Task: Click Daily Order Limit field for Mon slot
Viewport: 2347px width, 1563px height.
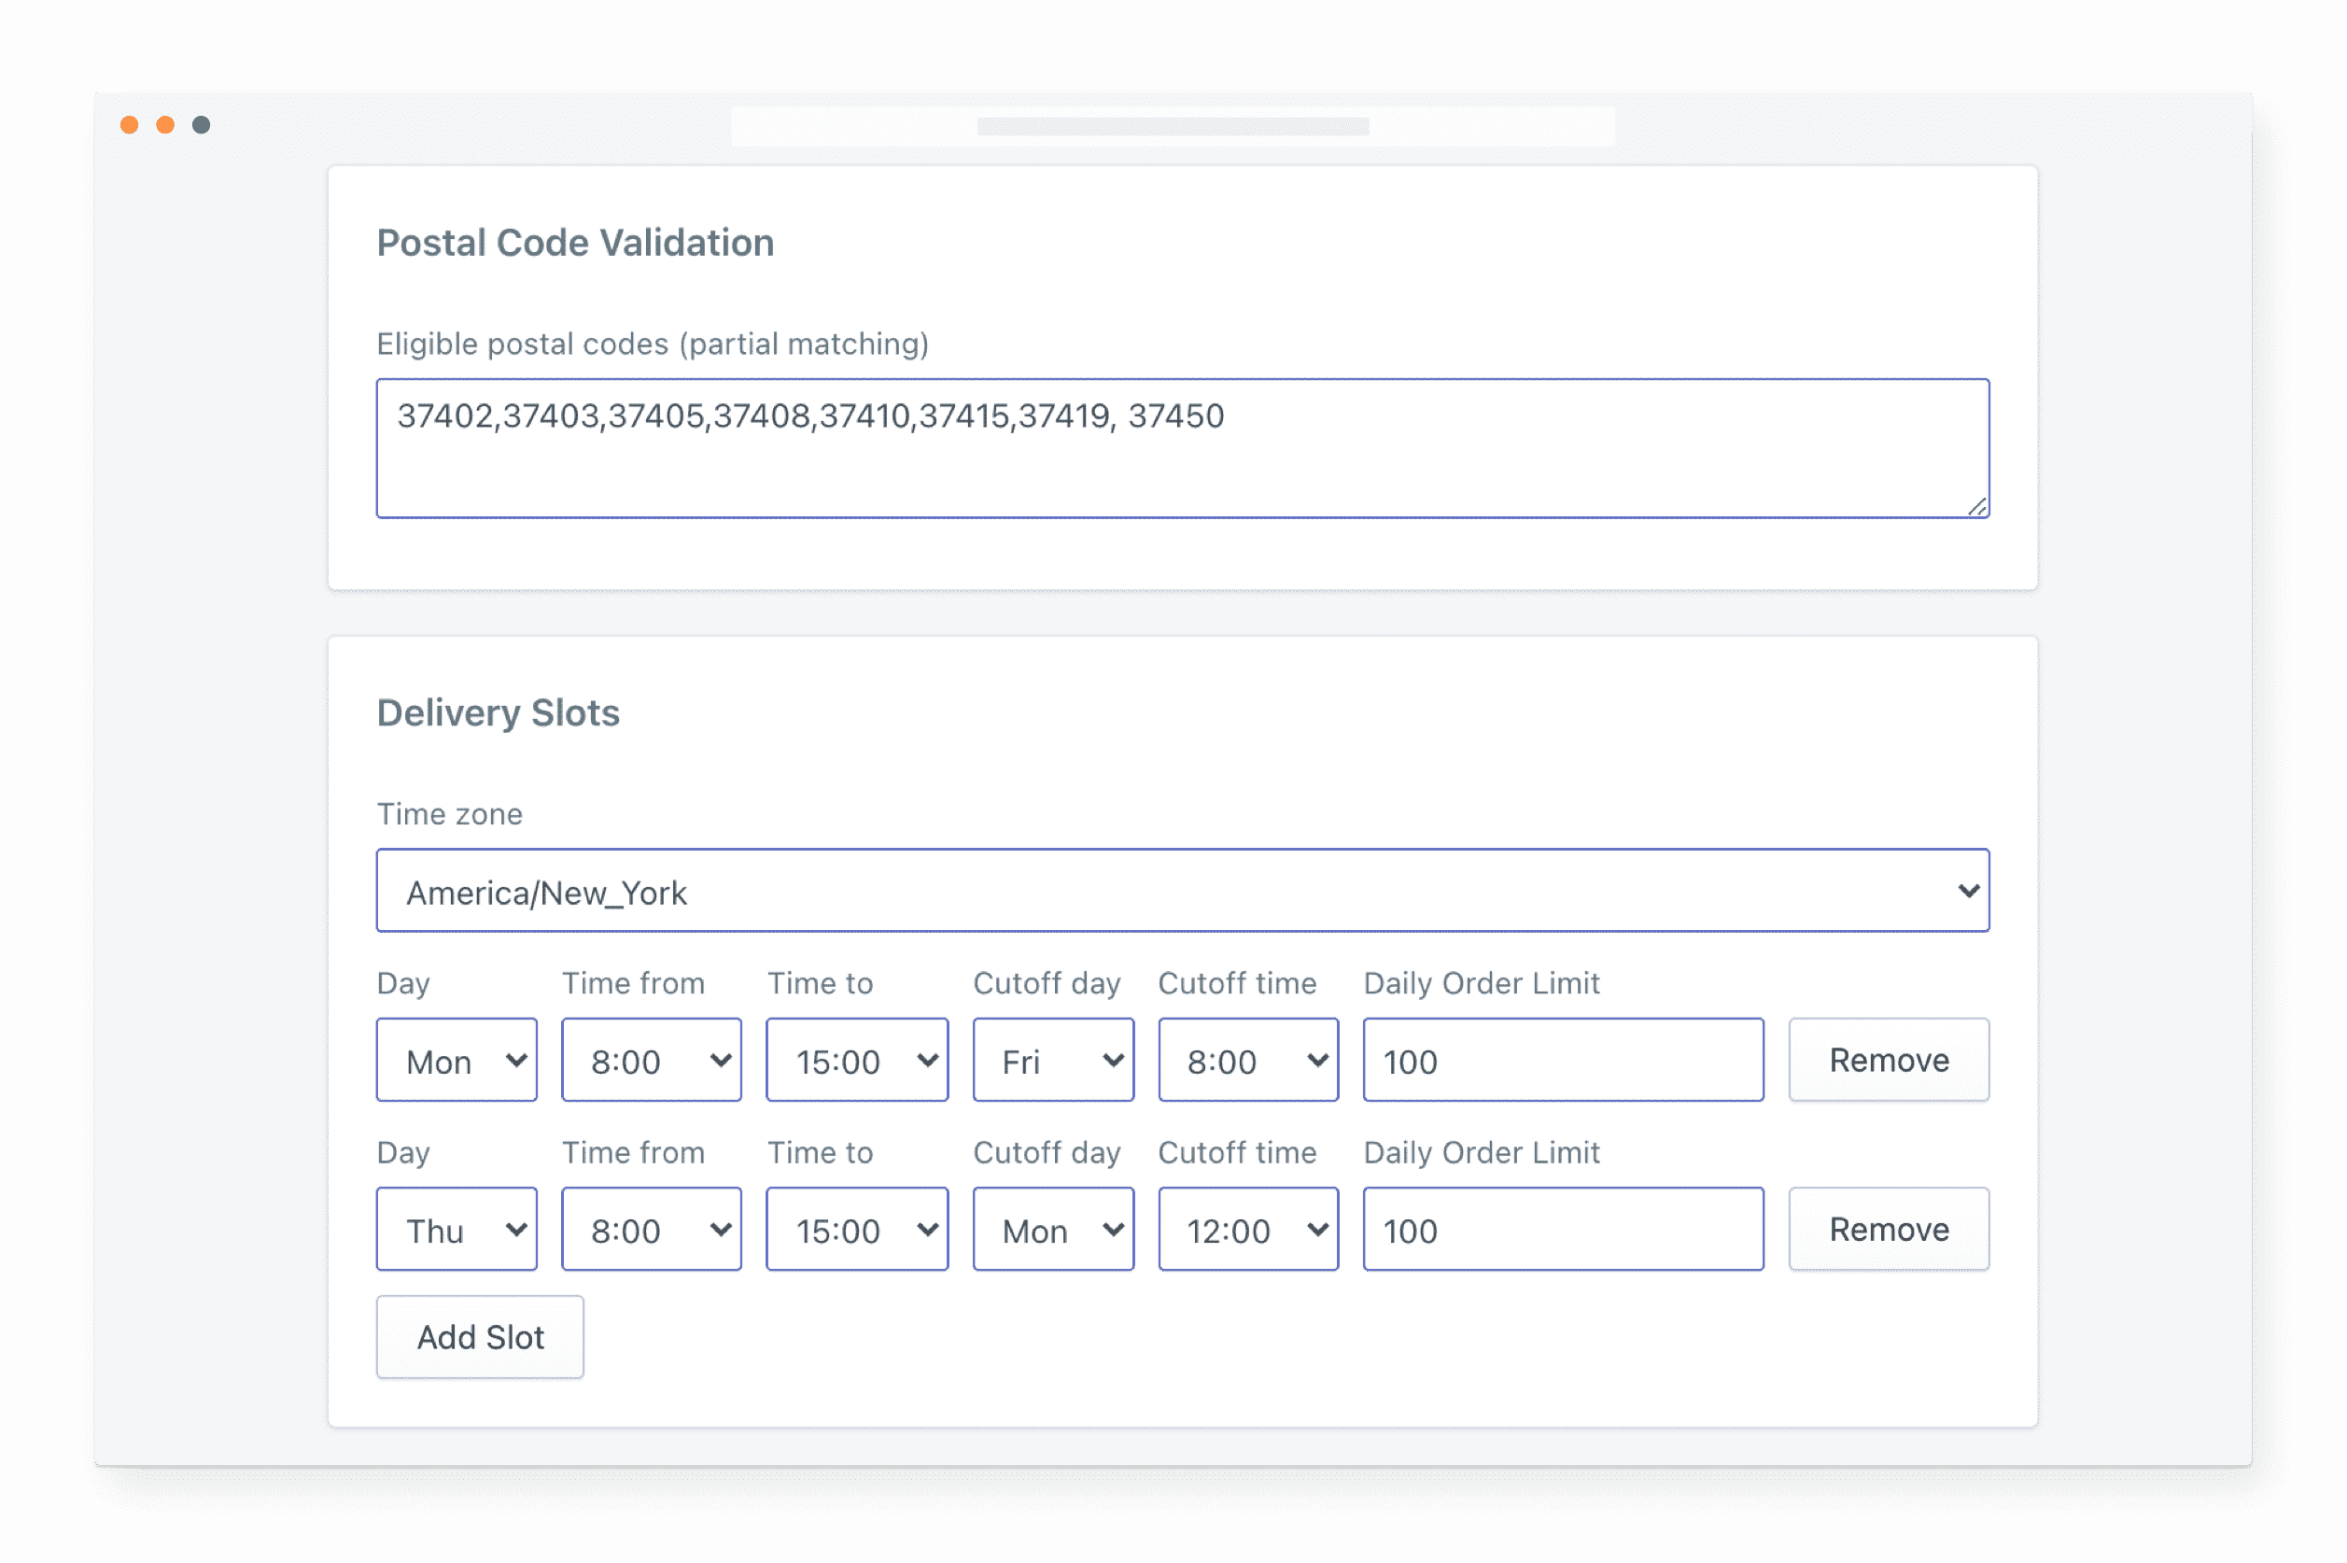Action: (1562, 1060)
